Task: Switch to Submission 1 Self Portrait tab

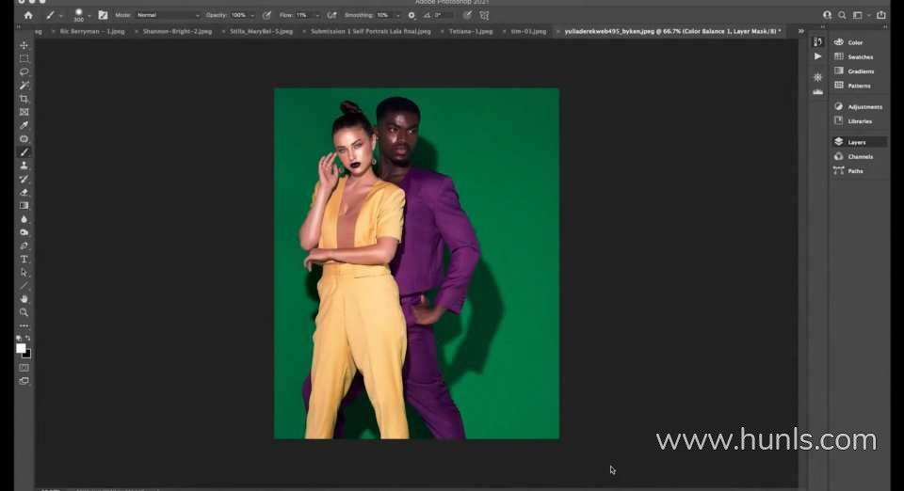Action: (371, 31)
